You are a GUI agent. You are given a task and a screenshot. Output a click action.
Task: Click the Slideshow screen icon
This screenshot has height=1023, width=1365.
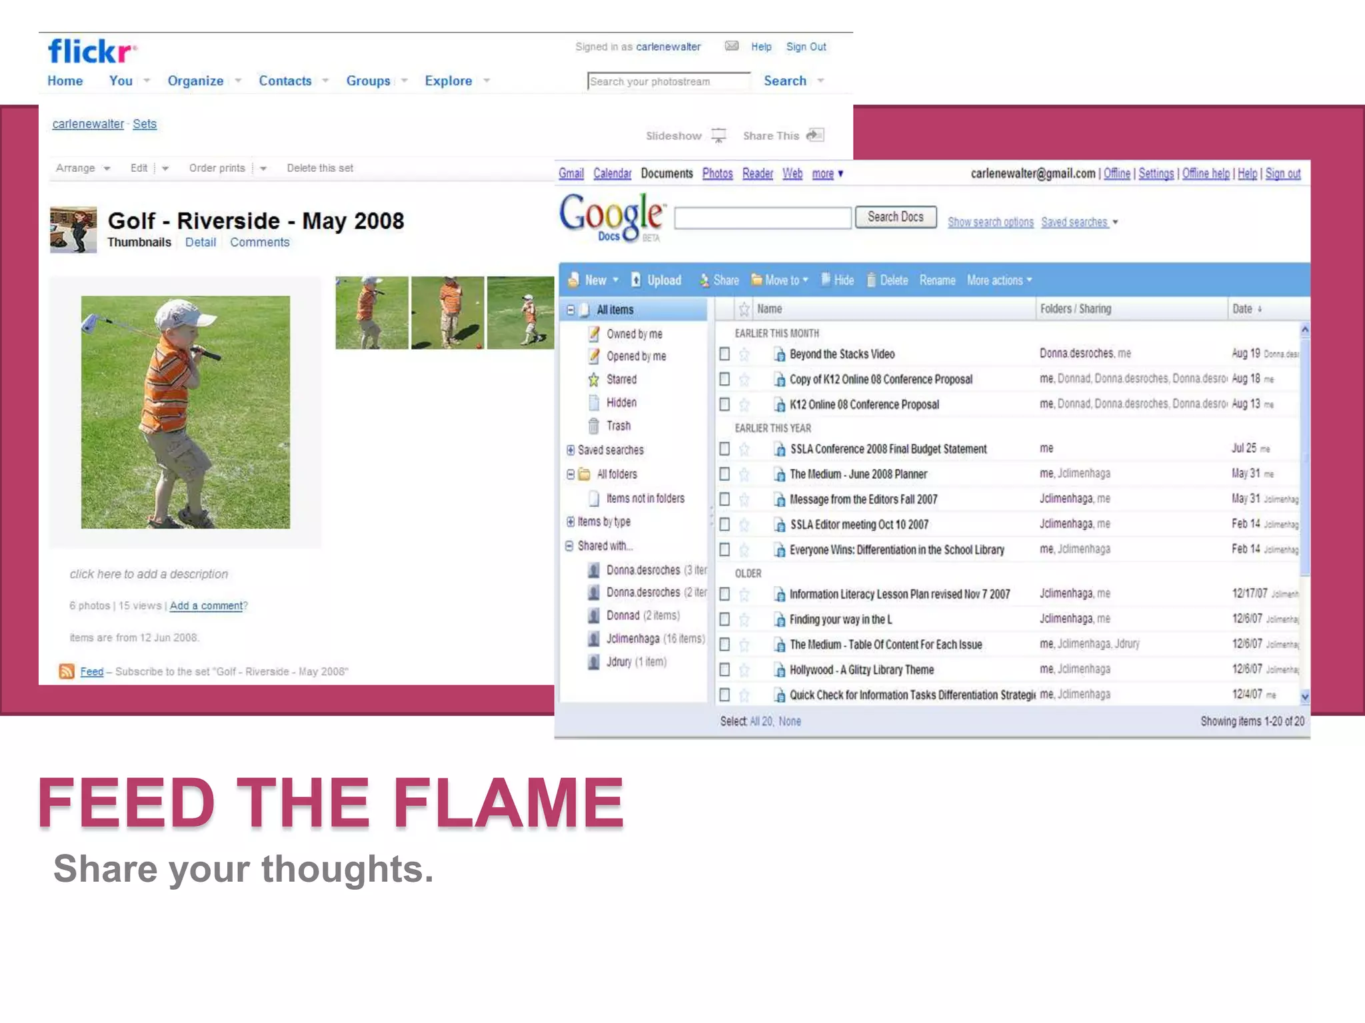(718, 136)
